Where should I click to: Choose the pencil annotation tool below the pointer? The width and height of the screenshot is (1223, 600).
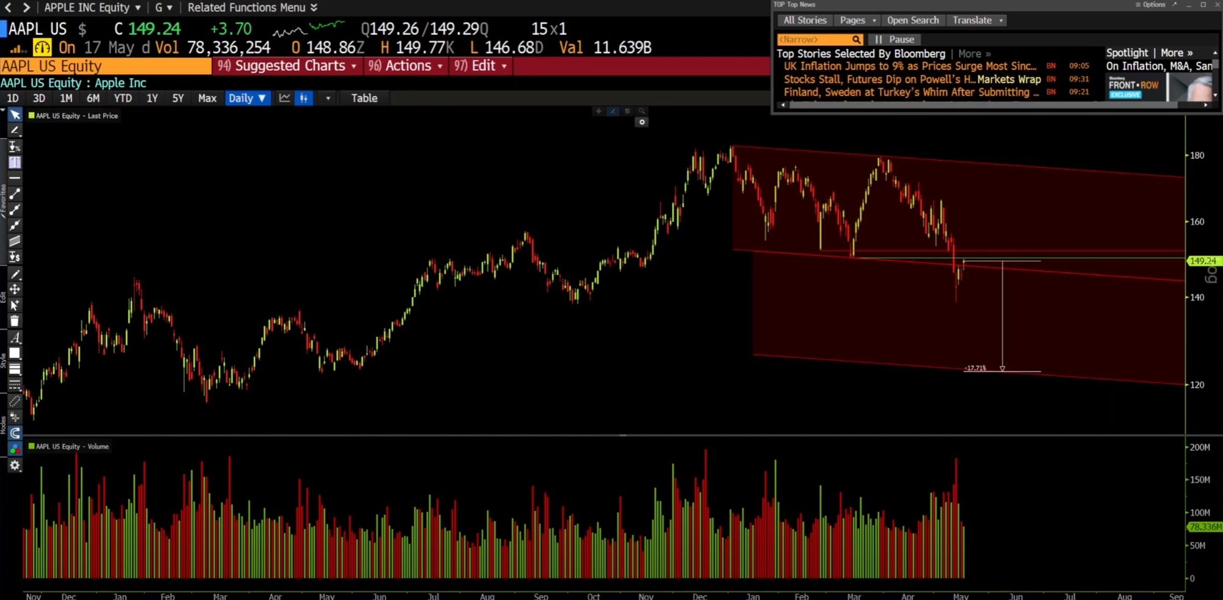tap(15, 130)
